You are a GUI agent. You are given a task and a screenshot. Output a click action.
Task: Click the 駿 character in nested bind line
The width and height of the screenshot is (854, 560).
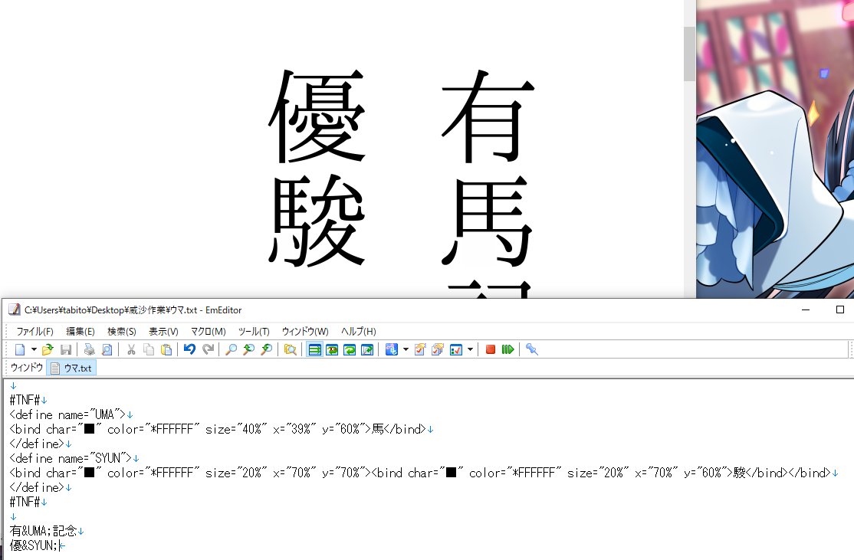pyautogui.click(x=739, y=473)
